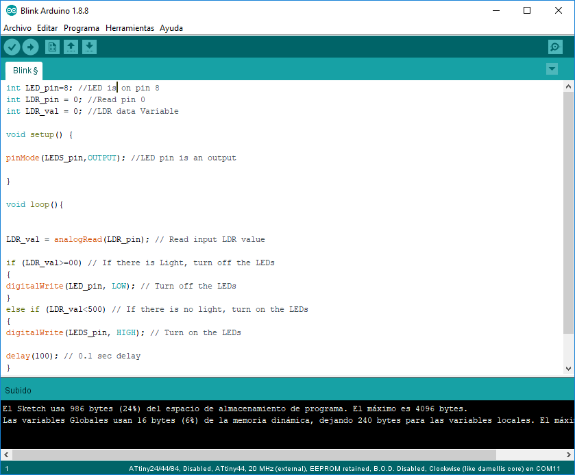Maximize the Arduino window
Viewport: 575px width, 475px height.
[x=527, y=11]
